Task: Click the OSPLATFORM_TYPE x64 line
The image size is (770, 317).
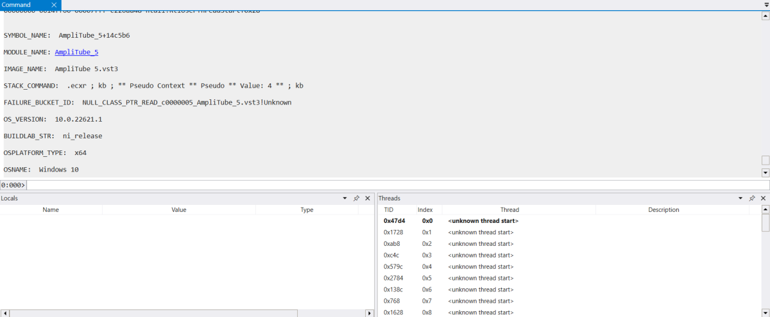Action: pyautogui.click(x=45, y=153)
